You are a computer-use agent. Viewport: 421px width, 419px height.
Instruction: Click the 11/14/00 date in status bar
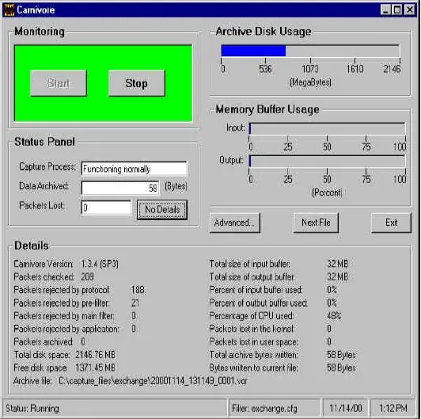click(346, 409)
